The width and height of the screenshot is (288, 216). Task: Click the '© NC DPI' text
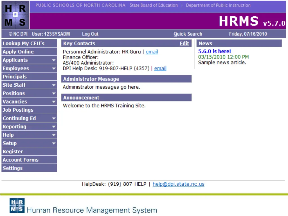tap(18, 34)
